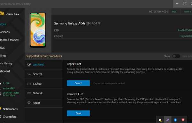Viewport: 192px width, 123px height.
Task: Click the 0 CRD credits label
Action: click(x=6, y=83)
